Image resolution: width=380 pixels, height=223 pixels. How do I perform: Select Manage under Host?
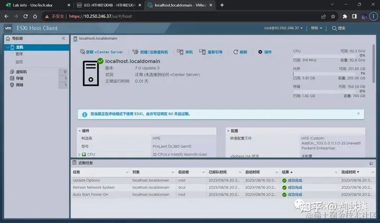tap(19, 54)
